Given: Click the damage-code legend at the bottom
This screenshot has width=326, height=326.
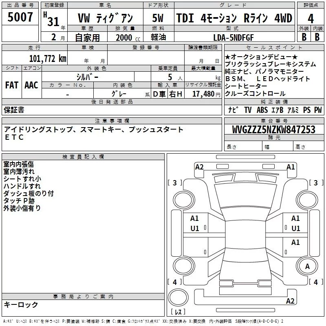Looking at the screenshot, I should point(143,321).
